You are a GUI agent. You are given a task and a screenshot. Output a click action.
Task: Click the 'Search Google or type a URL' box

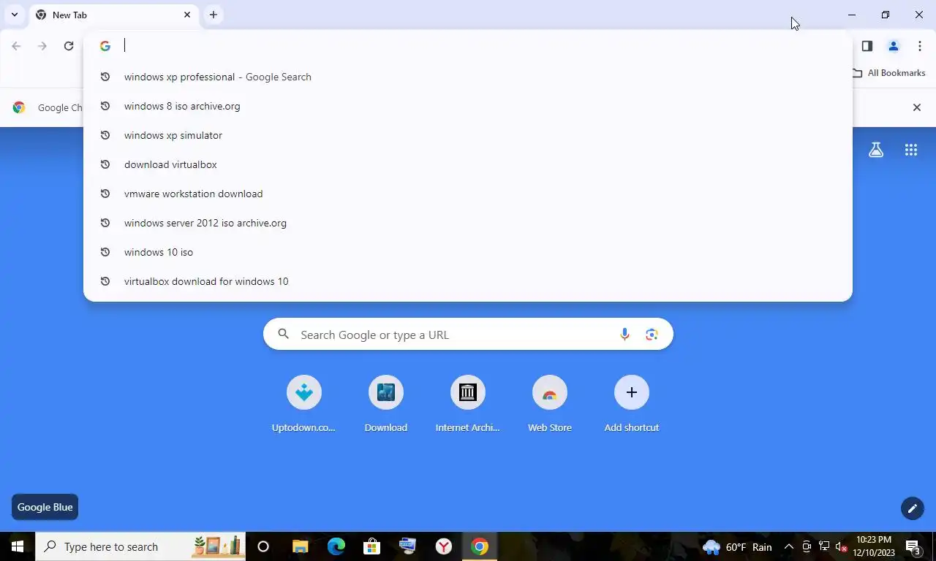click(x=468, y=335)
